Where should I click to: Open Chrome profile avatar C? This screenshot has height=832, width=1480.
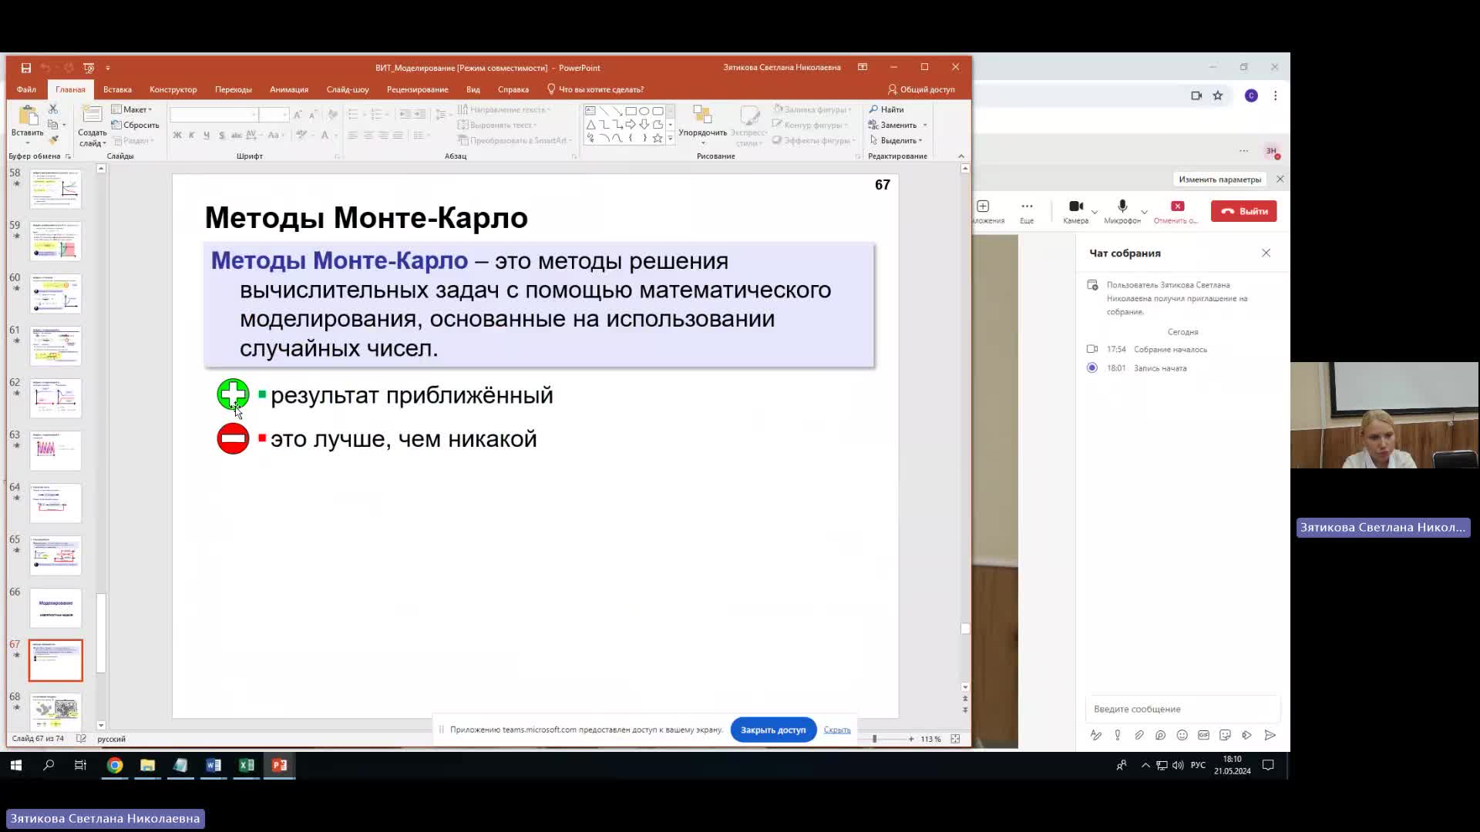[x=1251, y=96]
